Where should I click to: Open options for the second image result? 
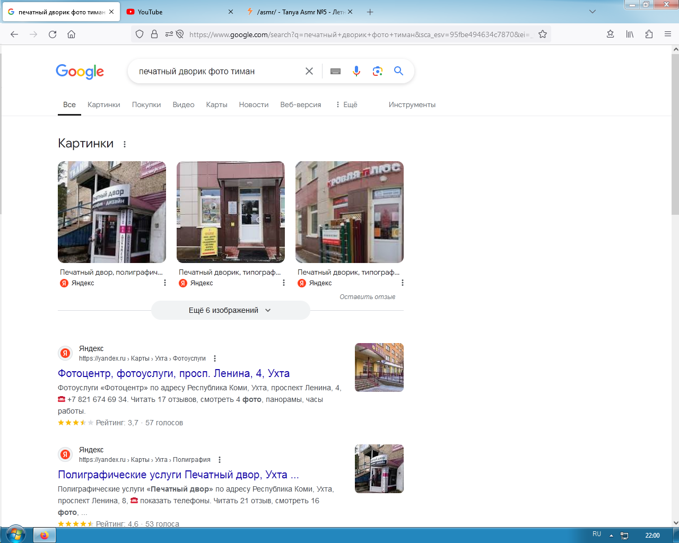284,283
